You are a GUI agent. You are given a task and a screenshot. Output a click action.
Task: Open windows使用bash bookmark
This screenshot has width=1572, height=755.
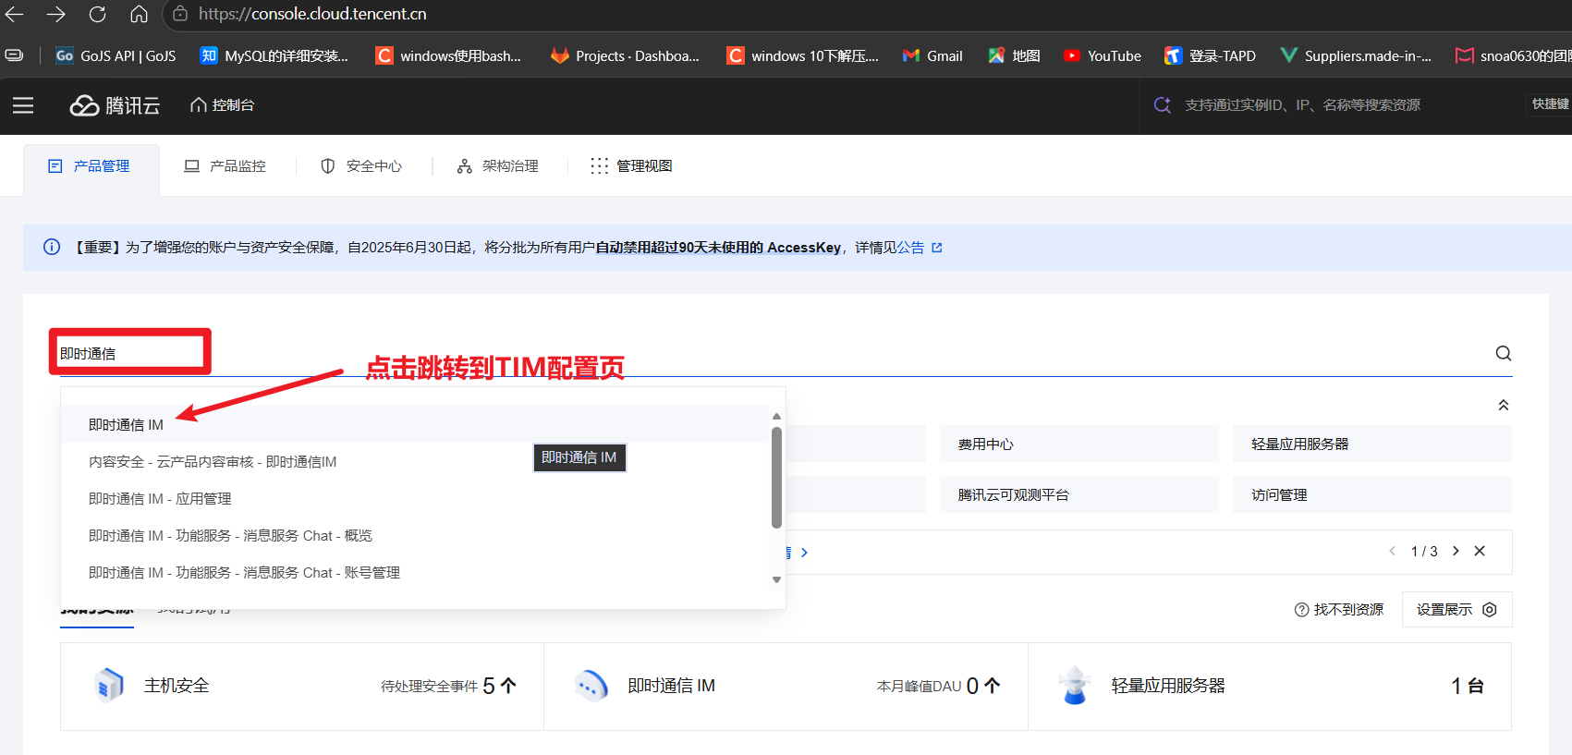[x=448, y=55]
